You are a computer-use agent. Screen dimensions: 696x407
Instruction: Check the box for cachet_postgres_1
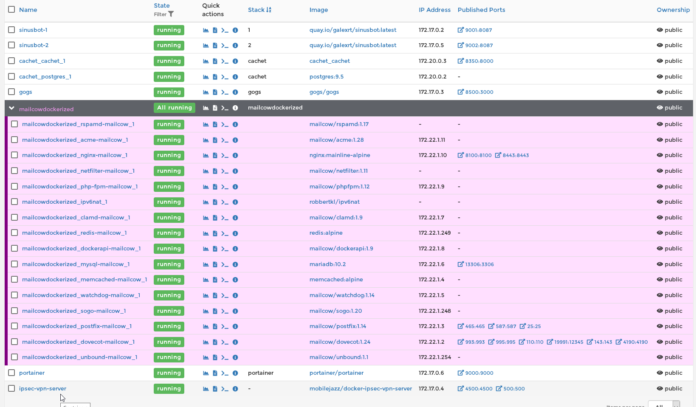point(11,76)
